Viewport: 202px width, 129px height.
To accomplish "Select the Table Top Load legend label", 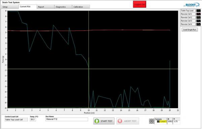I will 188,10.
